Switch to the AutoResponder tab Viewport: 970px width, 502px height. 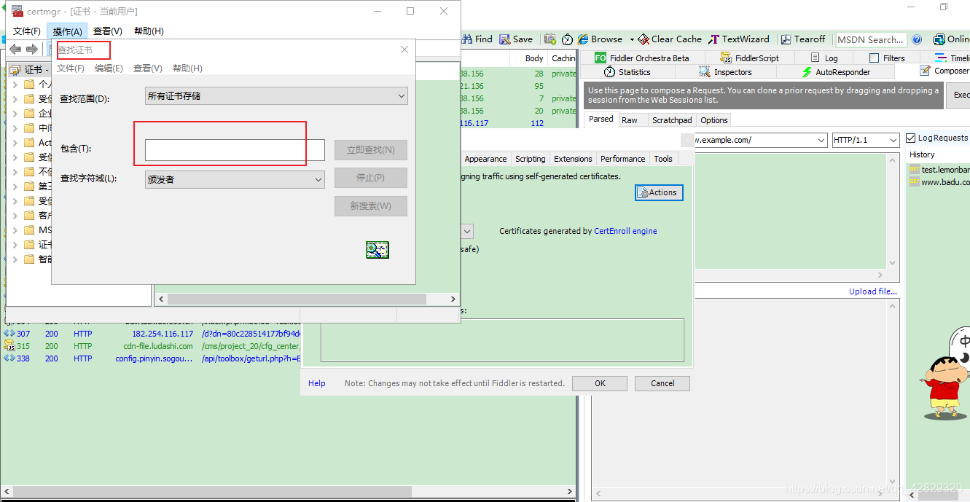tap(835, 72)
